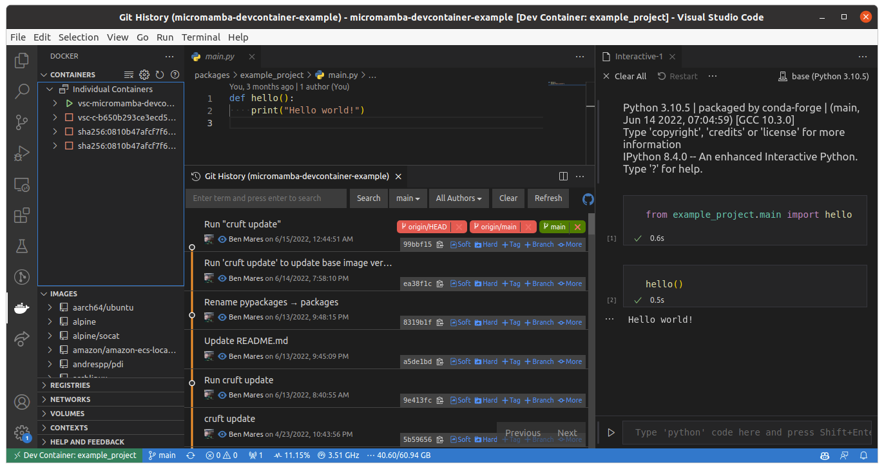The image size is (884, 469).
Task: Open the File menu
Action: pos(18,37)
